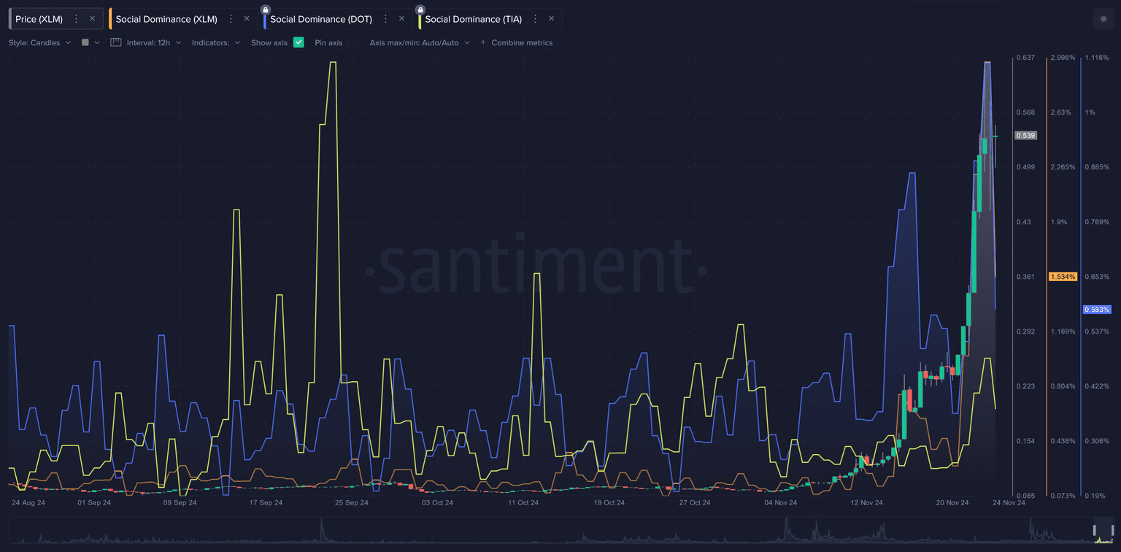
Task: Click the Combine metrics button
Action: [x=516, y=42]
